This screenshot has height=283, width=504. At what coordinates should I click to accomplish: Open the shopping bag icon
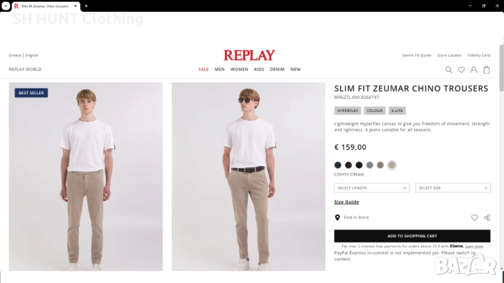(x=486, y=70)
